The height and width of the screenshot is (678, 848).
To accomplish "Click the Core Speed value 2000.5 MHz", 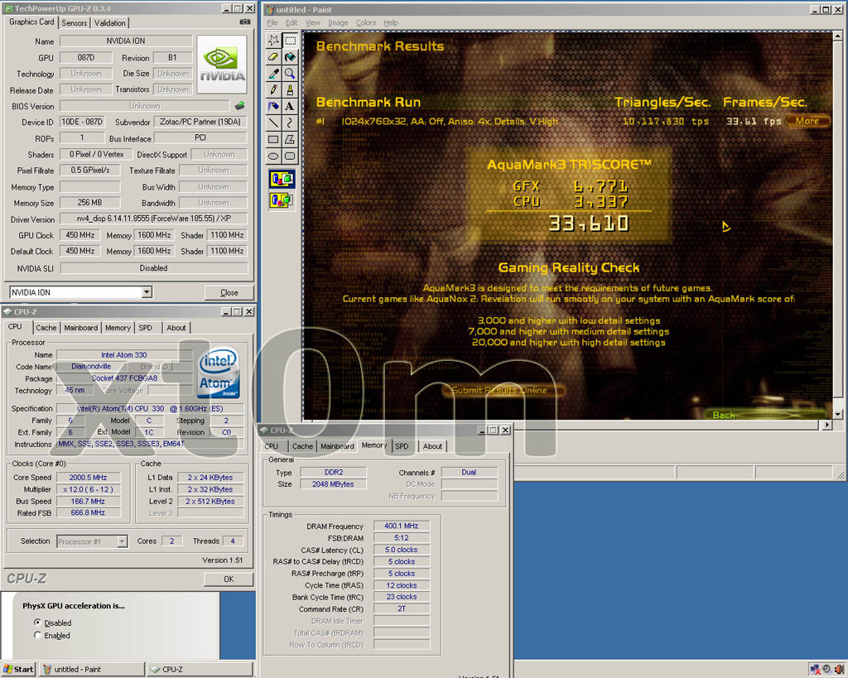I will [88, 478].
